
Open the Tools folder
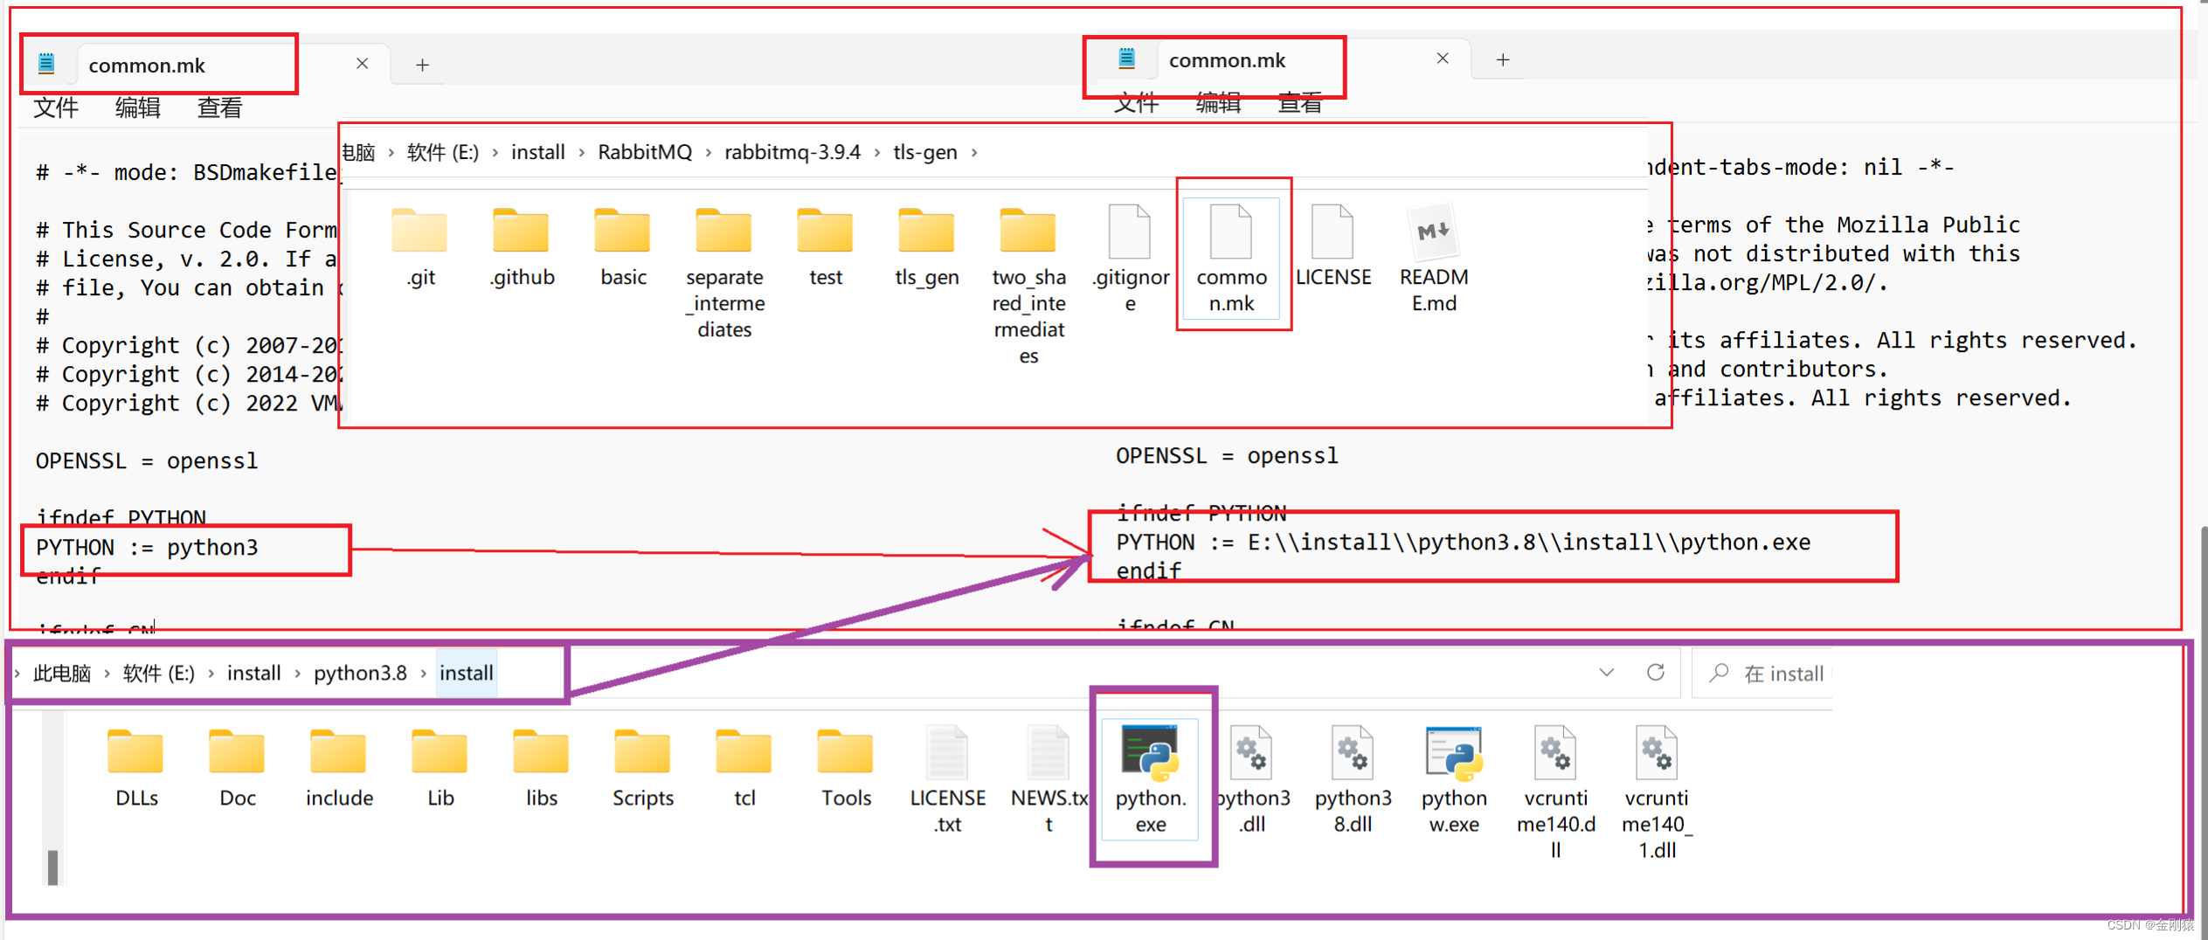pos(846,767)
